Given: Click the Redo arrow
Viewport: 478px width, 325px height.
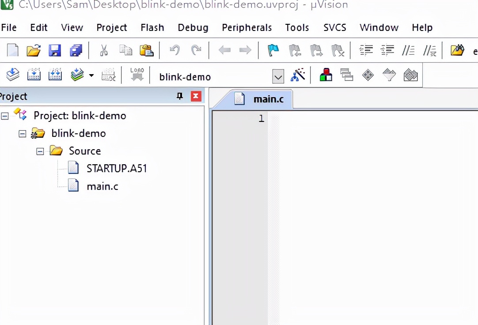Looking at the screenshot, I should [196, 50].
